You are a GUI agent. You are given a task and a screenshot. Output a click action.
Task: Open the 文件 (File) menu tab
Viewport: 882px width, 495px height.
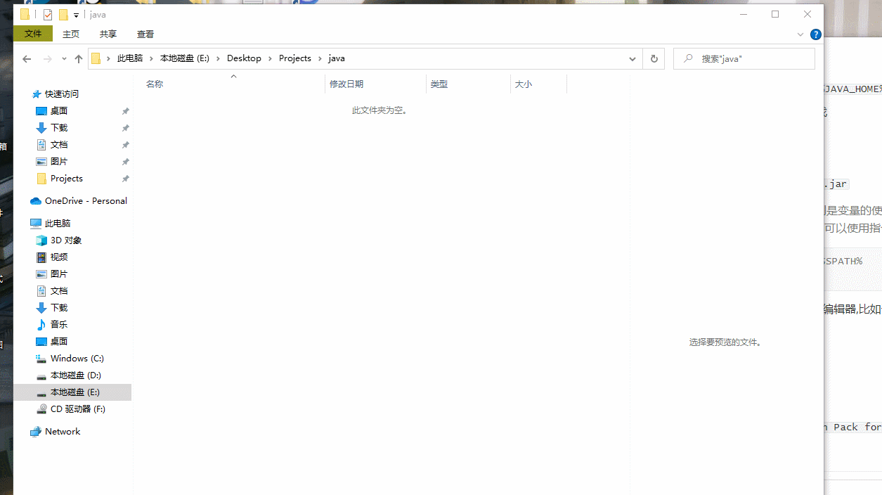pyautogui.click(x=33, y=34)
